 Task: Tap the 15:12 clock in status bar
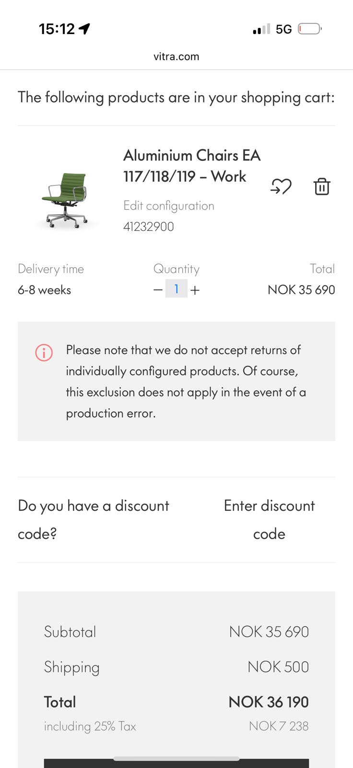[x=57, y=29]
